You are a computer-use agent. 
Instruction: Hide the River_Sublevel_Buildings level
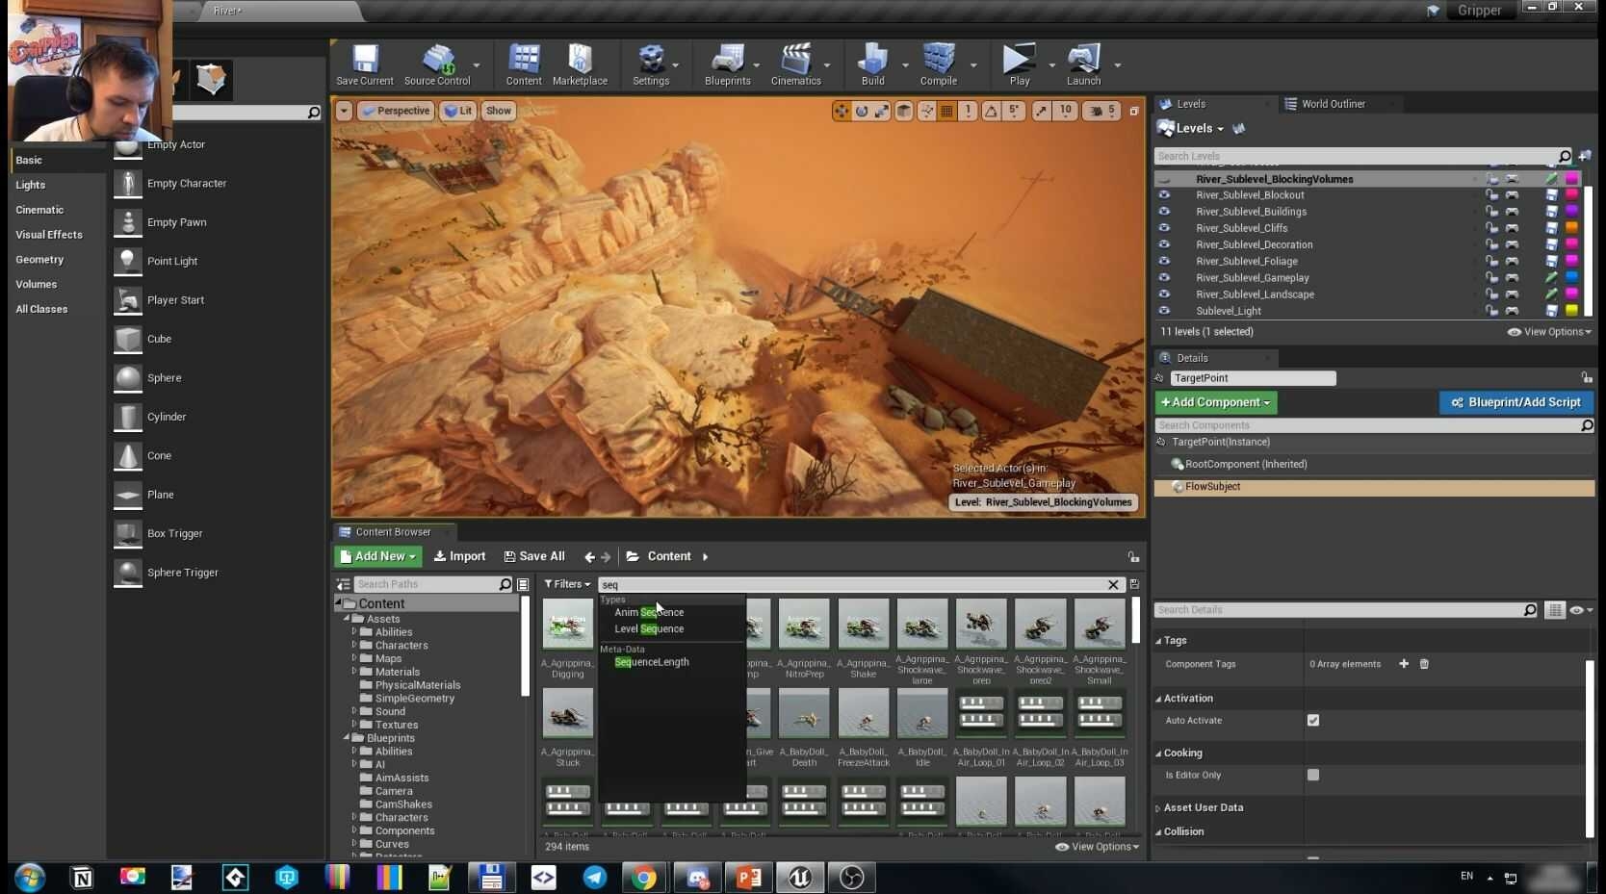[x=1164, y=212]
